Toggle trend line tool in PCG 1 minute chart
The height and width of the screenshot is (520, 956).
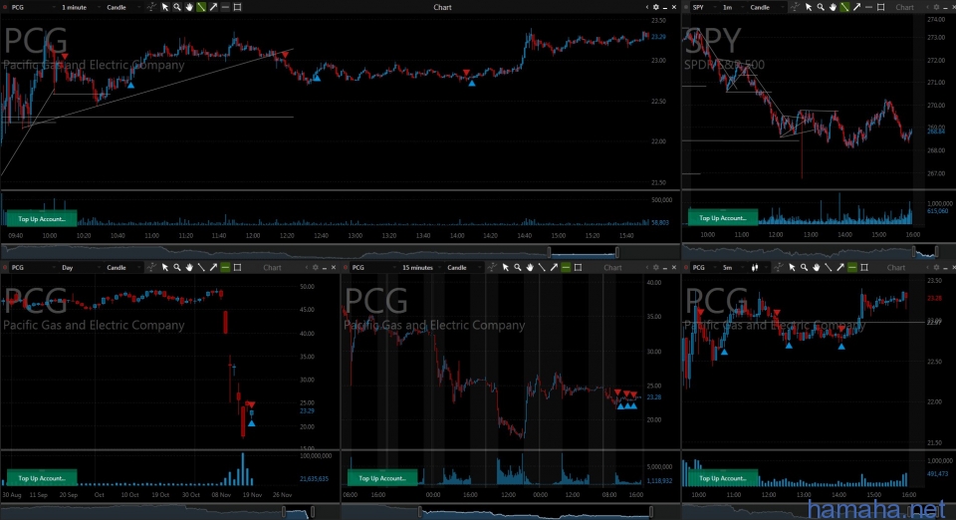(201, 7)
